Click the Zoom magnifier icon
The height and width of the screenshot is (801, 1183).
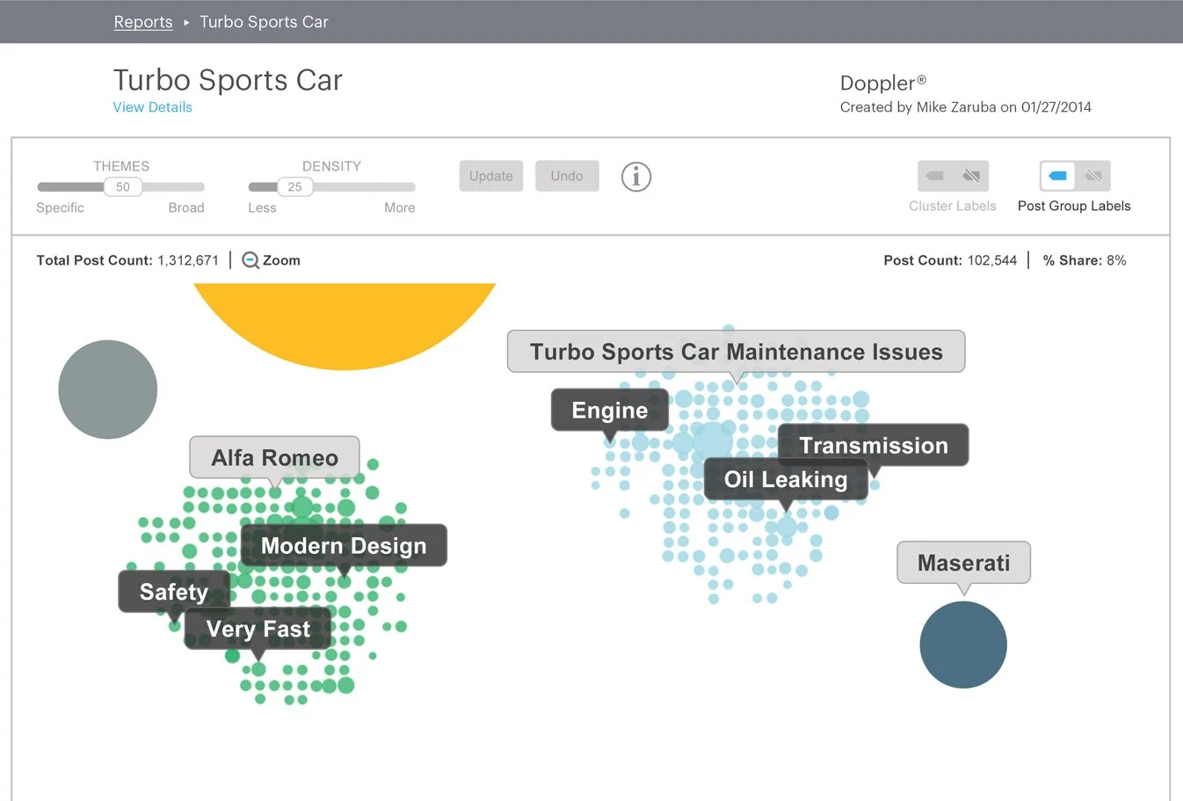pos(250,260)
